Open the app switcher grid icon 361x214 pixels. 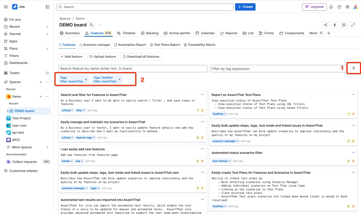pos(6,7)
